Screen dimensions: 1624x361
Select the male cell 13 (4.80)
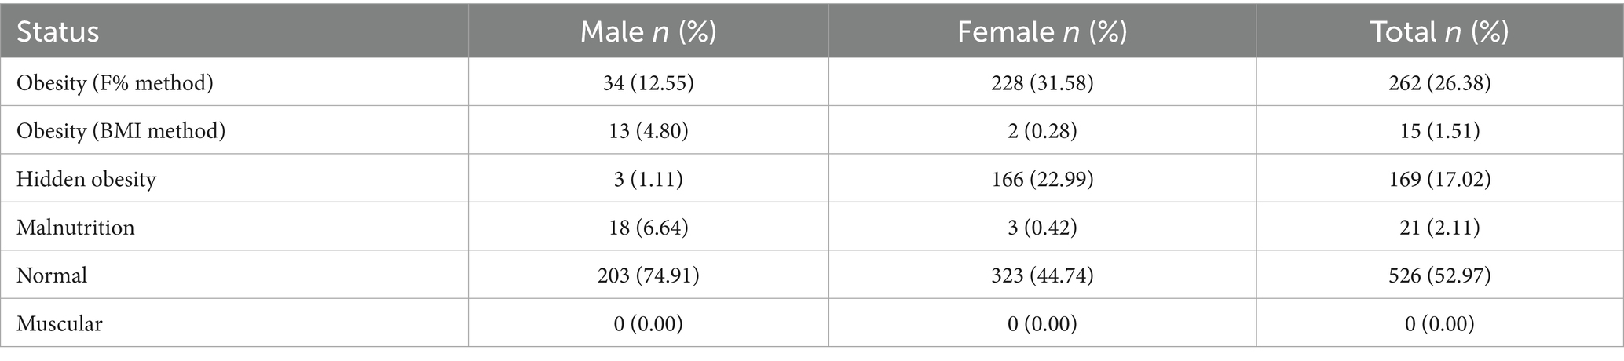[648, 130]
